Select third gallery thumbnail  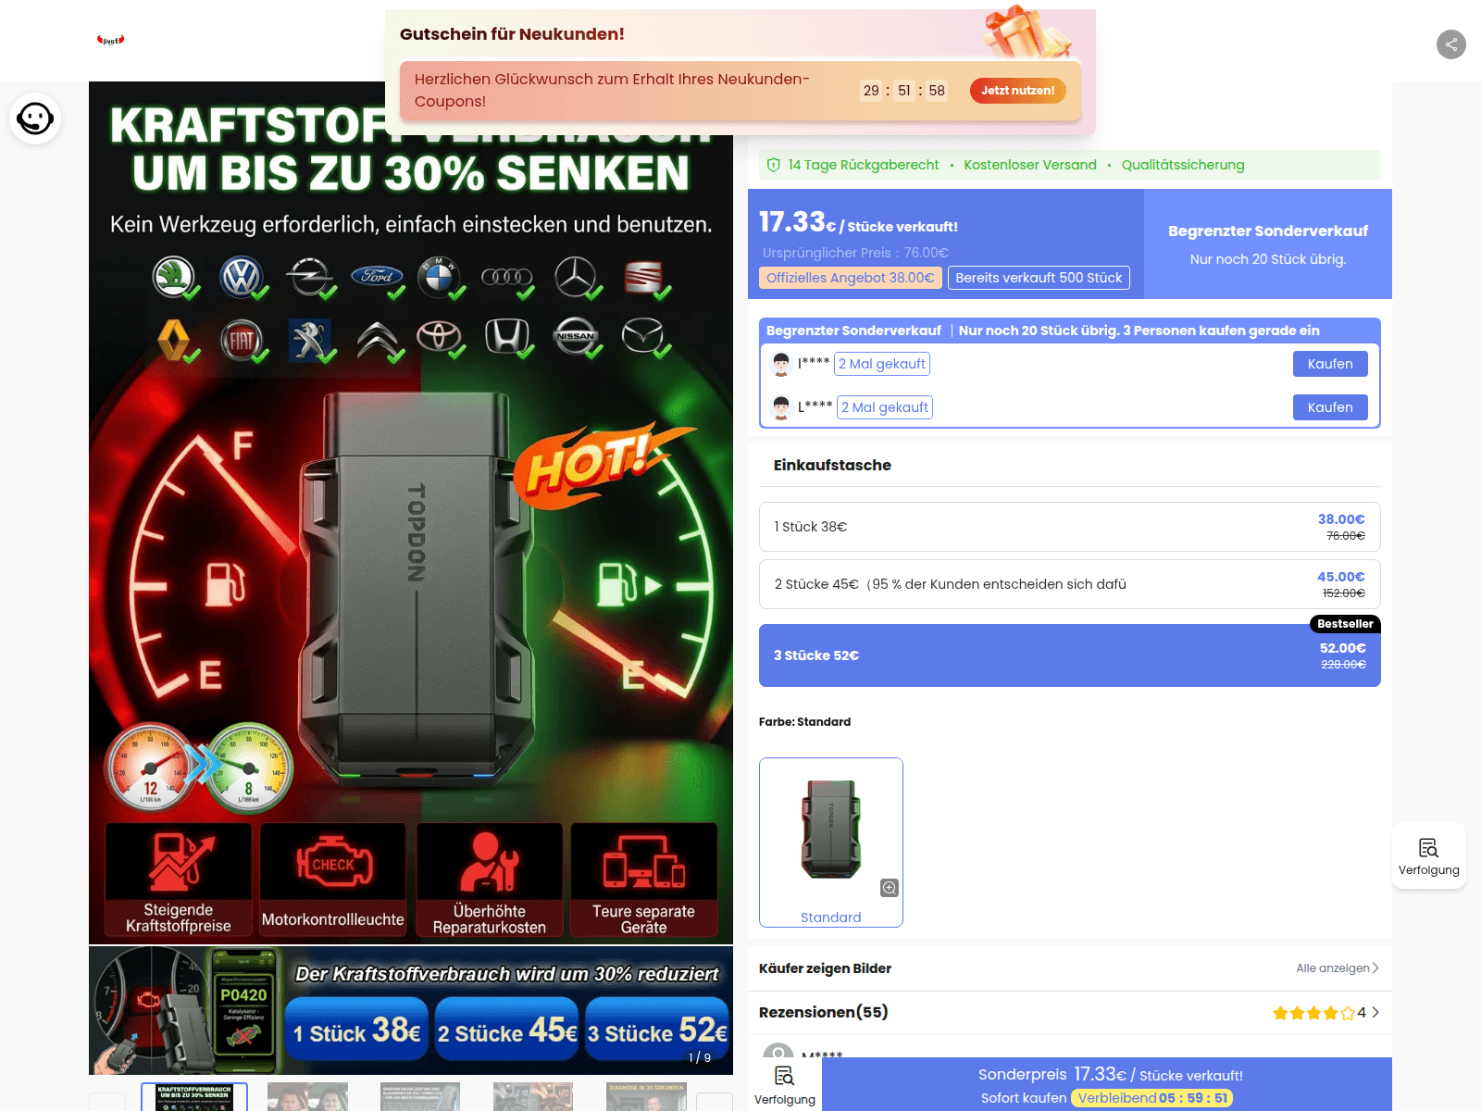coord(420,1096)
